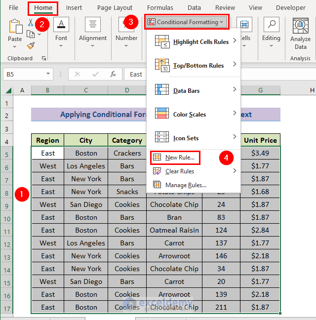This screenshot has height=320, width=316.
Task: Expand Highlight Cells Rules submenu arrow
Action: pos(235,40)
